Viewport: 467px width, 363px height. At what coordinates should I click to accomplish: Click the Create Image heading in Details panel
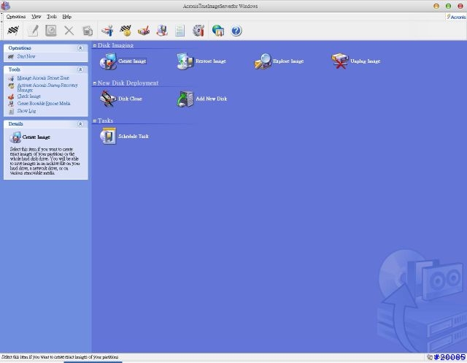pos(36,137)
